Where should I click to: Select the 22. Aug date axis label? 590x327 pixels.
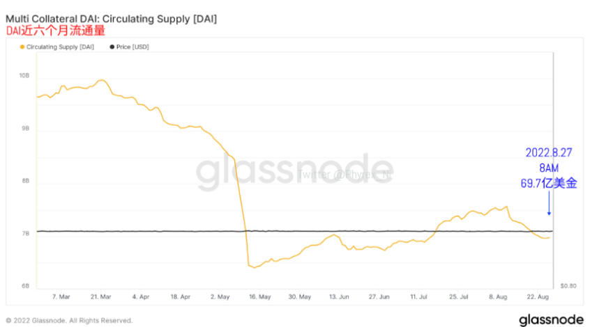pos(538,296)
